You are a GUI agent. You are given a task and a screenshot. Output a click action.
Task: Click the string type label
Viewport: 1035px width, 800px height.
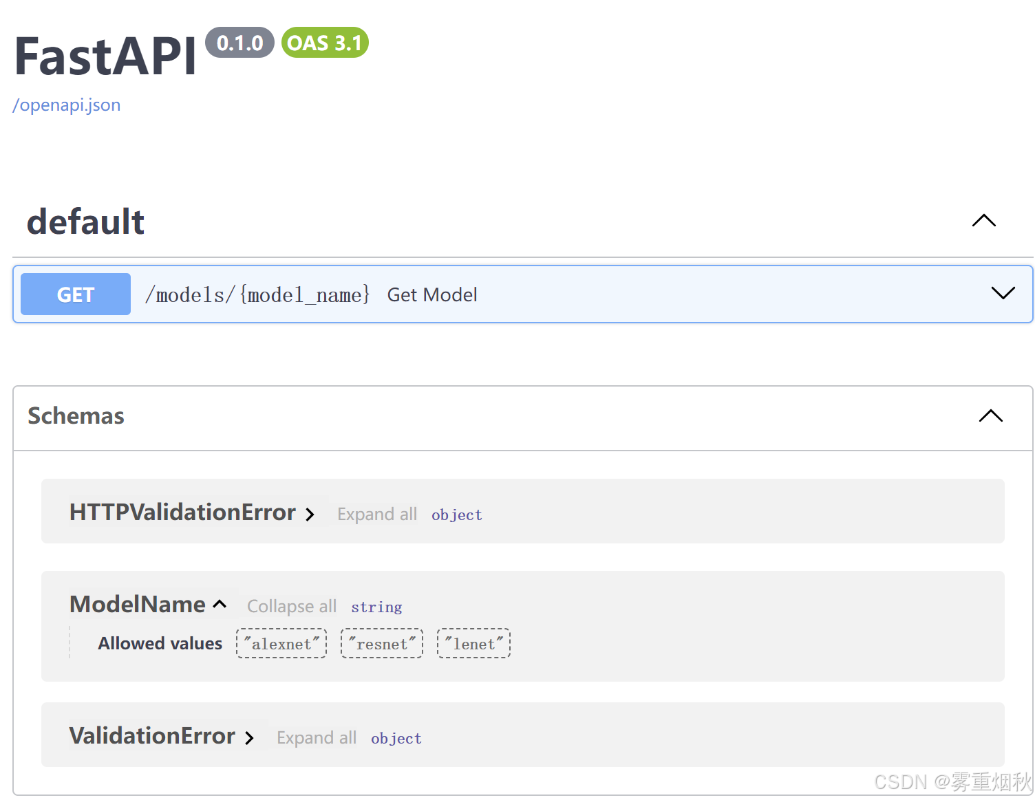[x=376, y=607]
